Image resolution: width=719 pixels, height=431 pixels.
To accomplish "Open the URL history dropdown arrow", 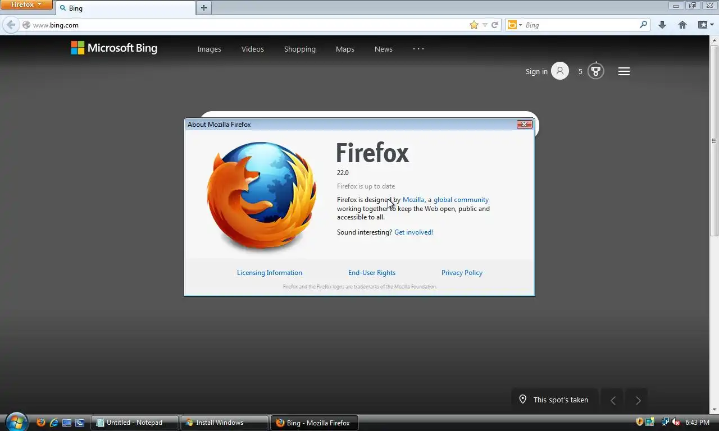I will click(485, 25).
